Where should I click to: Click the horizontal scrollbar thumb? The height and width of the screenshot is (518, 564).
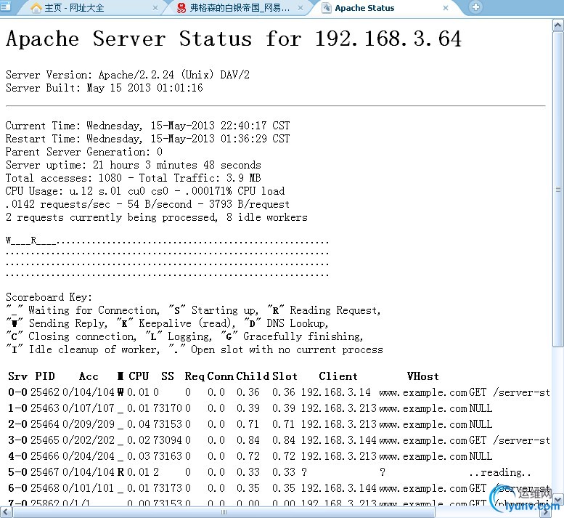pos(223,512)
